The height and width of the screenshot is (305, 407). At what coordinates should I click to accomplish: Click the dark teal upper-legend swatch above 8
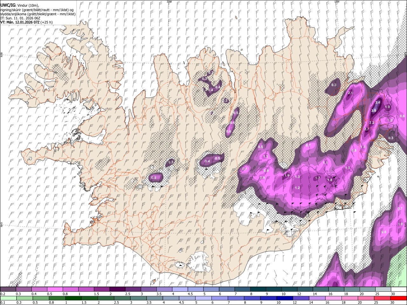[258, 289]
